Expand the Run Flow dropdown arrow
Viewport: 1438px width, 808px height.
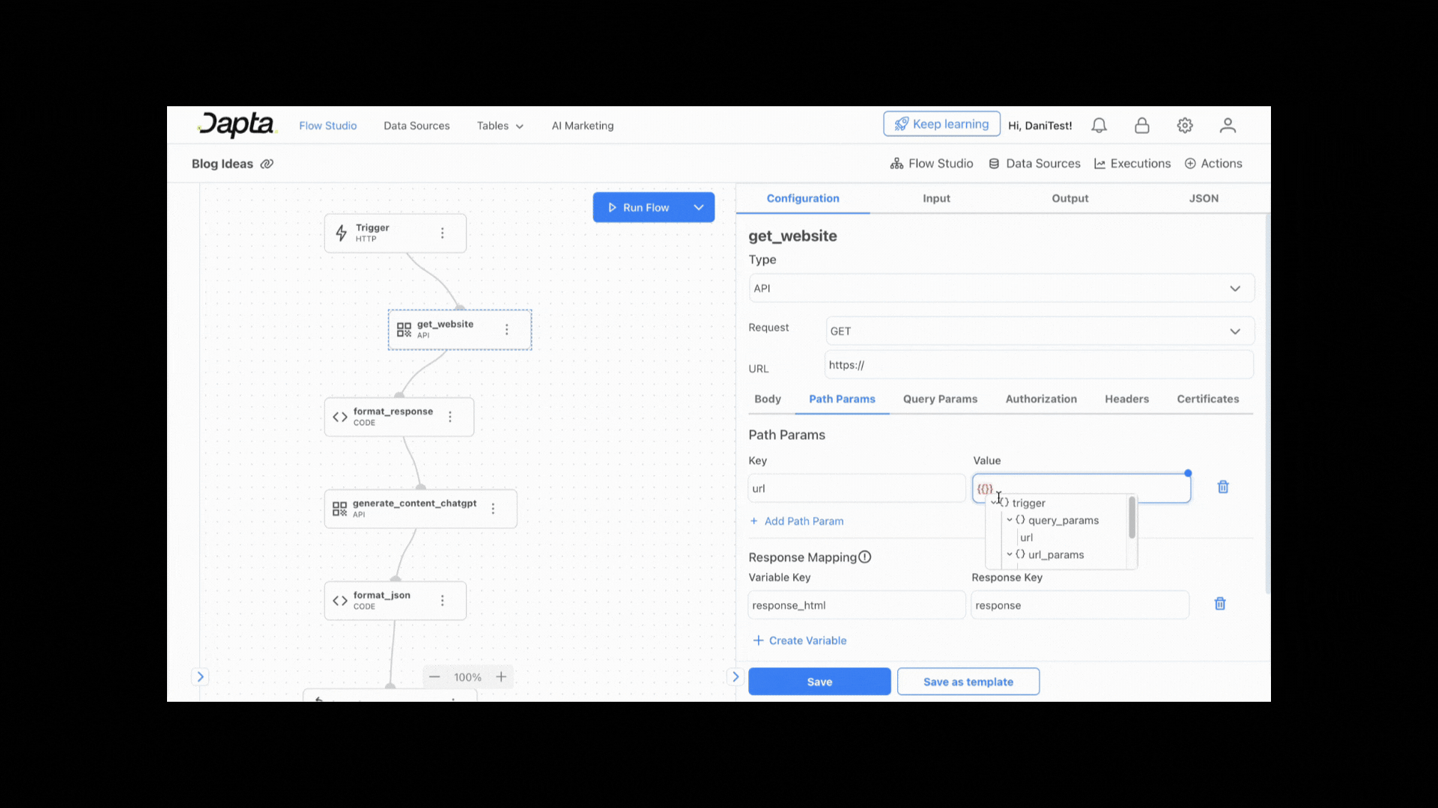click(699, 207)
